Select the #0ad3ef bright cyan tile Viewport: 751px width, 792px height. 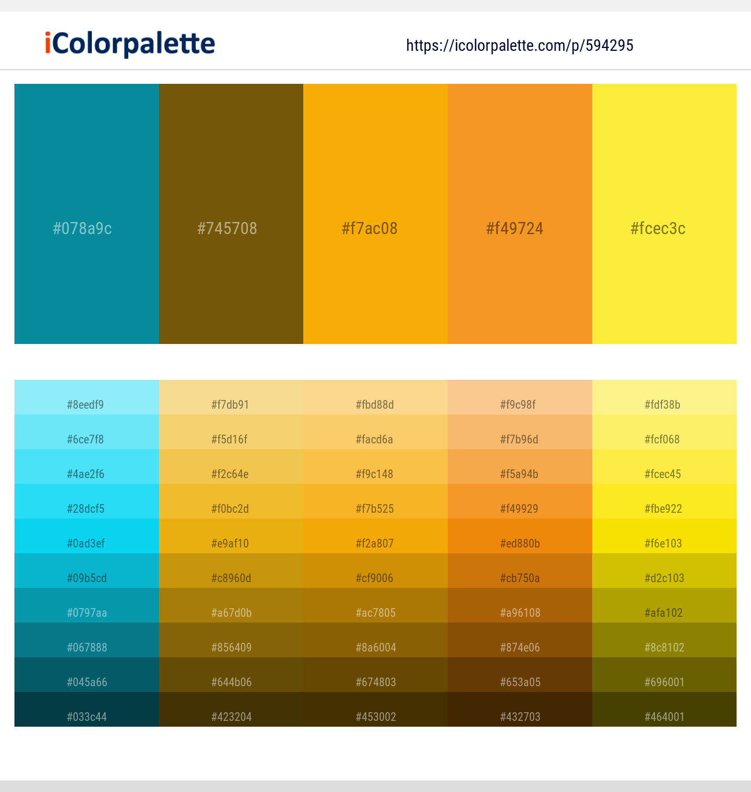pos(87,543)
